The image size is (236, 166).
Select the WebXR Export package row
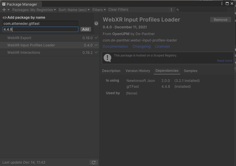pyautogui.click(x=50, y=38)
